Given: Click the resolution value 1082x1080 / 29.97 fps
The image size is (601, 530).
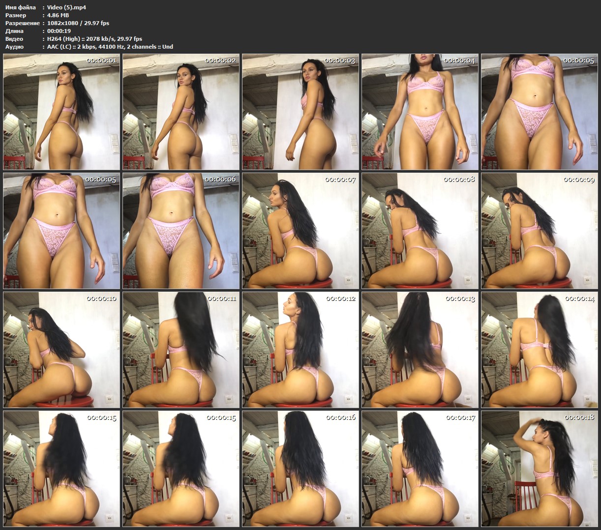Looking at the screenshot, I should (x=78, y=23).
